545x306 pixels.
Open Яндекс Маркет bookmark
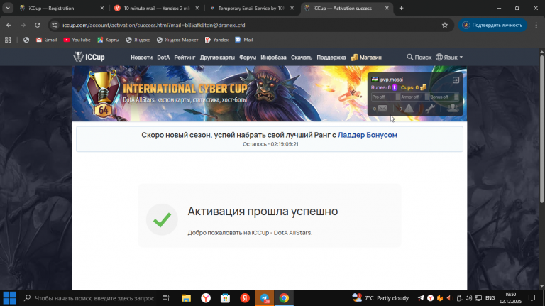[177, 40]
